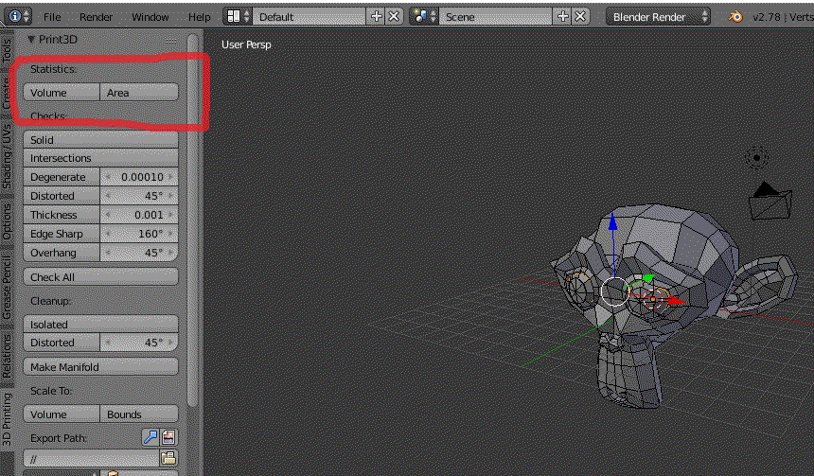Toggle the apply scale export option
This screenshot has height=476, width=814.
point(150,436)
